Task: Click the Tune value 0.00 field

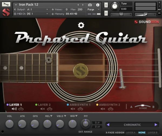Action: pos(126,9)
